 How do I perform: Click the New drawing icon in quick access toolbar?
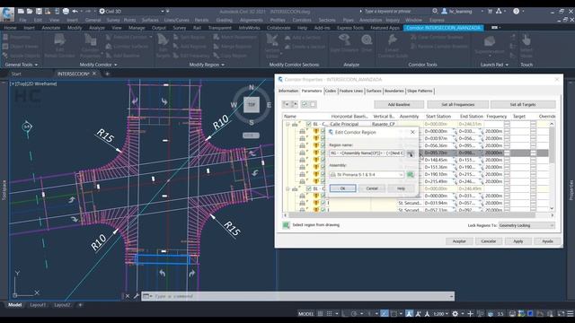tap(21, 12)
